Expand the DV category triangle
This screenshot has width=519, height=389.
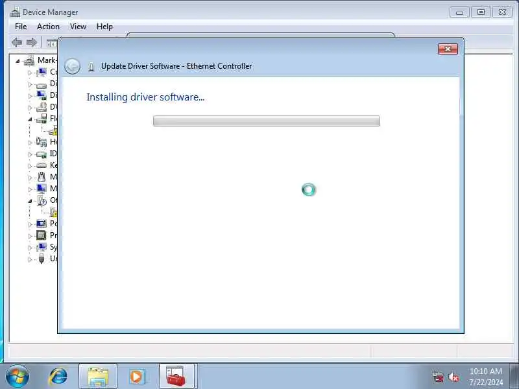[x=30, y=108]
